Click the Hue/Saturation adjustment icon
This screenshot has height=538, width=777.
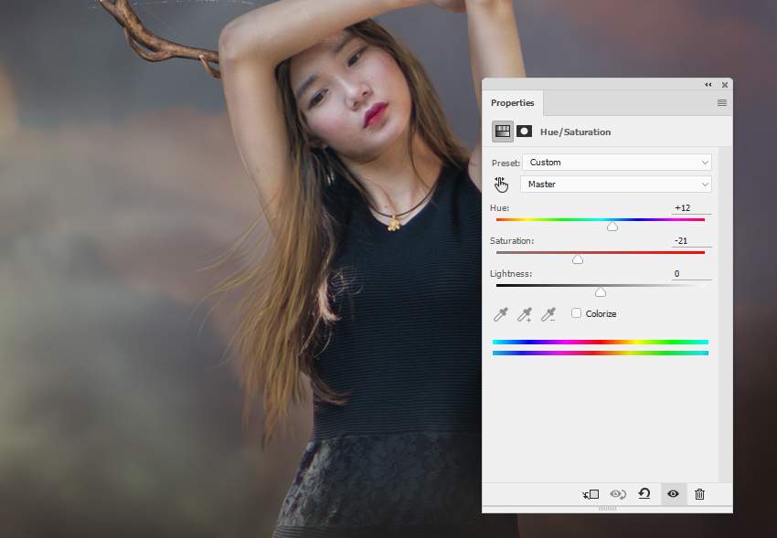click(x=503, y=132)
